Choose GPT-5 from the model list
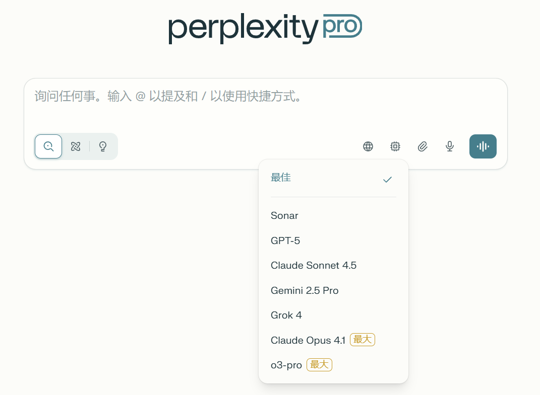This screenshot has height=395, width=540. (285, 241)
